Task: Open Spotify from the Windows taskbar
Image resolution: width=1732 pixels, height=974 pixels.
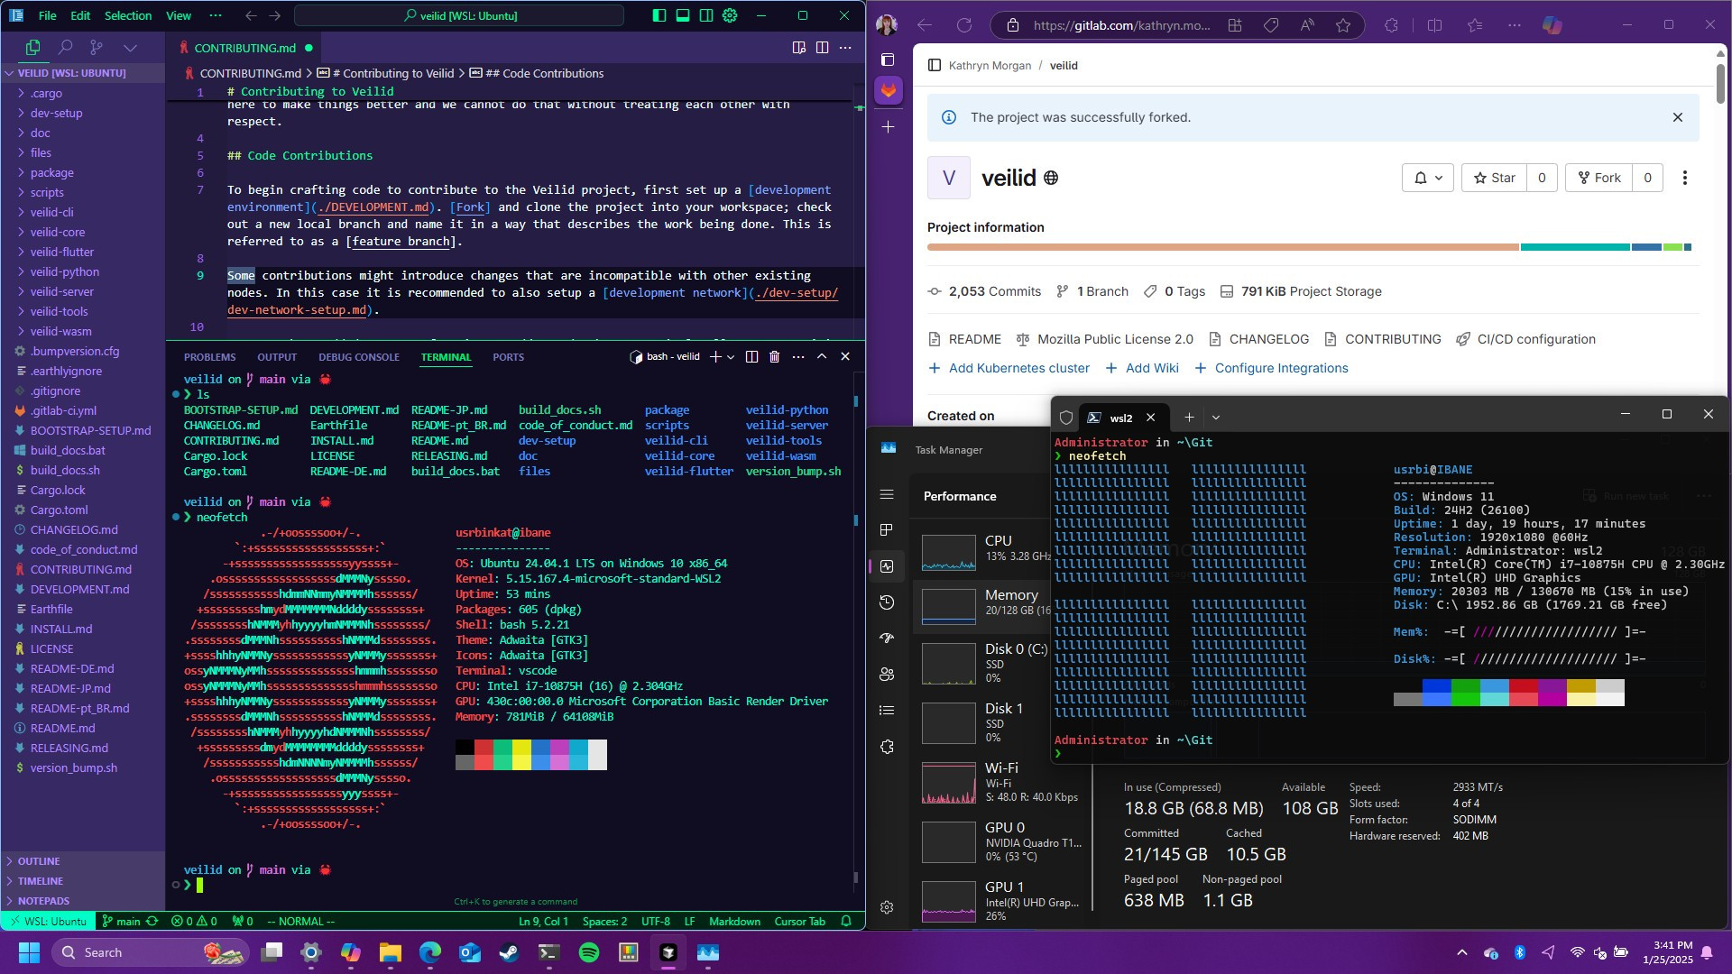Action: tap(589, 952)
